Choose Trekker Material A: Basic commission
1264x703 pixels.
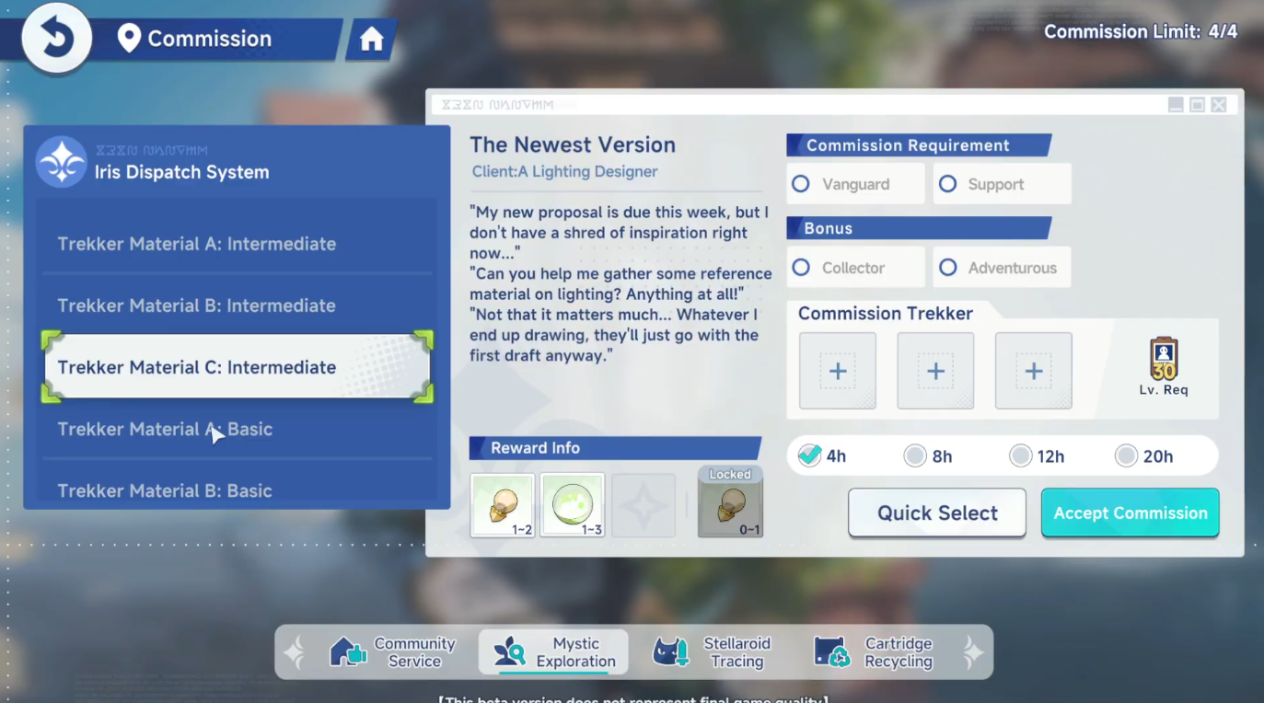click(238, 429)
